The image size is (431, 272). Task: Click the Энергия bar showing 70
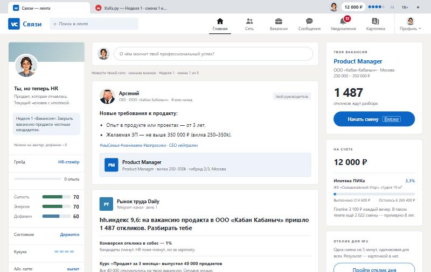(57, 206)
